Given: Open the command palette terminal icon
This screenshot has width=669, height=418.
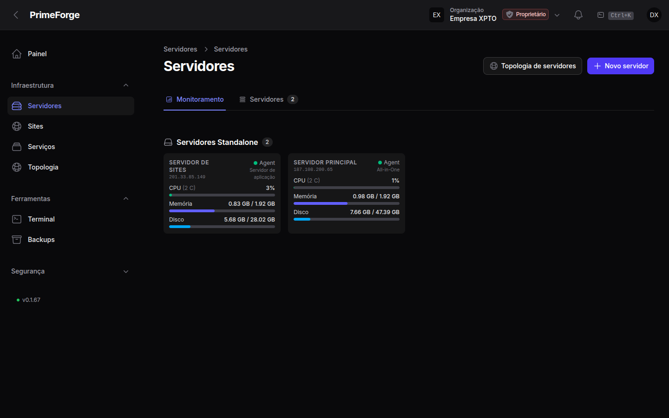Looking at the screenshot, I should pyautogui.click(x=601, y=15).
